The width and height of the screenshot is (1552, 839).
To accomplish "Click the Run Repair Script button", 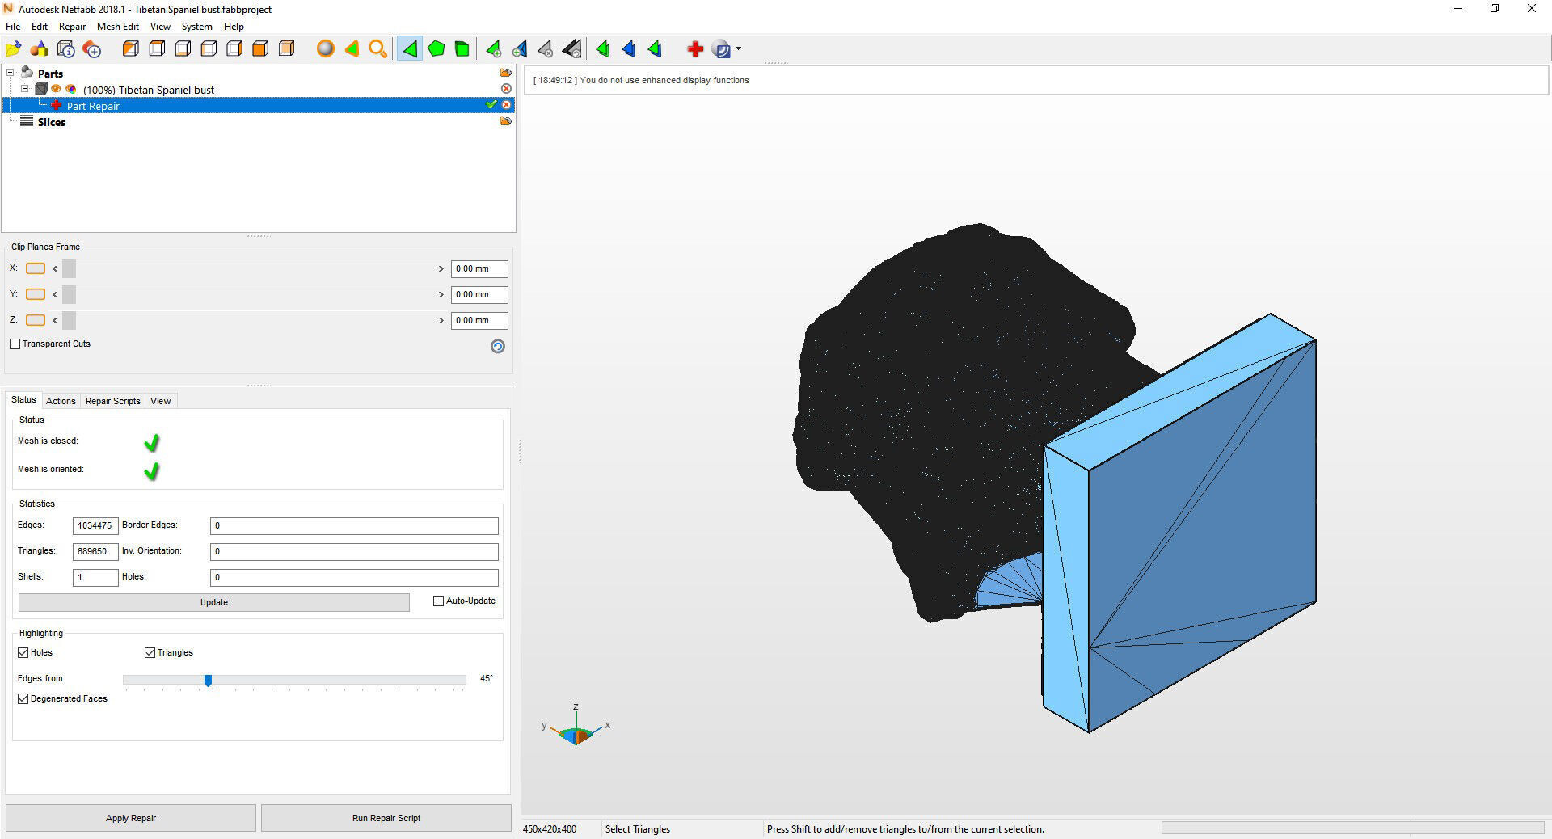I will (x=386, y=818).
